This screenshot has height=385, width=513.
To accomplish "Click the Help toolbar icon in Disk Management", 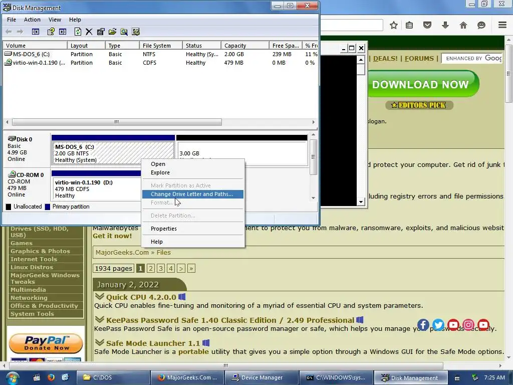I will [51, 32].
